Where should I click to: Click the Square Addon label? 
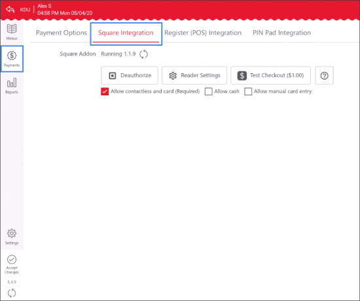click(x=78, y=54)
